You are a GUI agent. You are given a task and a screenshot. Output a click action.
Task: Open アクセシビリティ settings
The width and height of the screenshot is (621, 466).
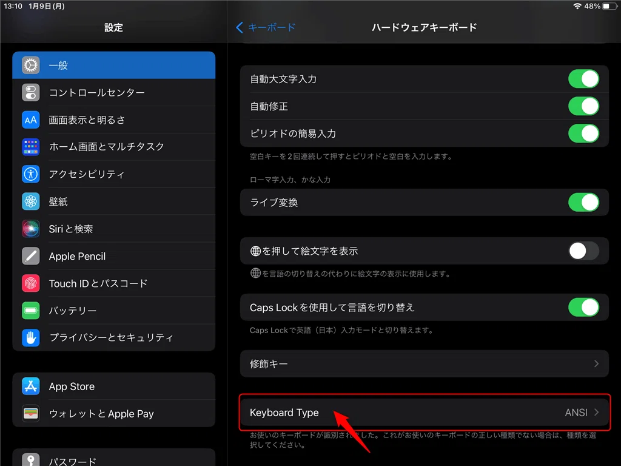pyautogui.click(x=113, y=174)
